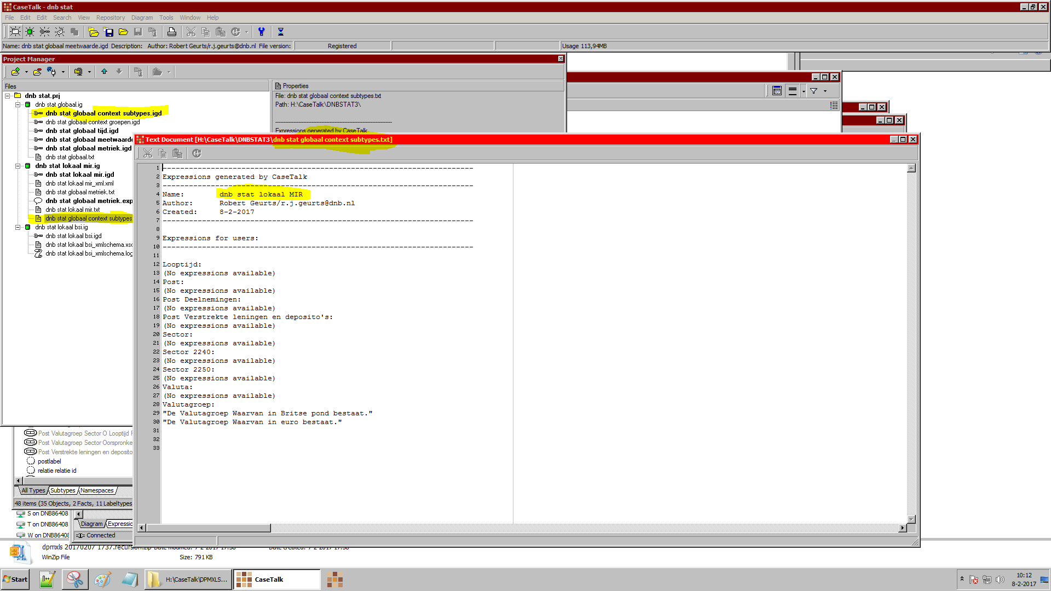This screenshot has height=591, width=1051.
Task: Open the Repository menu
Action: click(110, 18)
